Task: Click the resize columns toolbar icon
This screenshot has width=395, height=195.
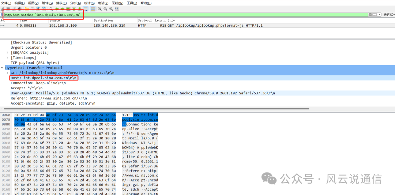Action: click(x=117, y=8)
